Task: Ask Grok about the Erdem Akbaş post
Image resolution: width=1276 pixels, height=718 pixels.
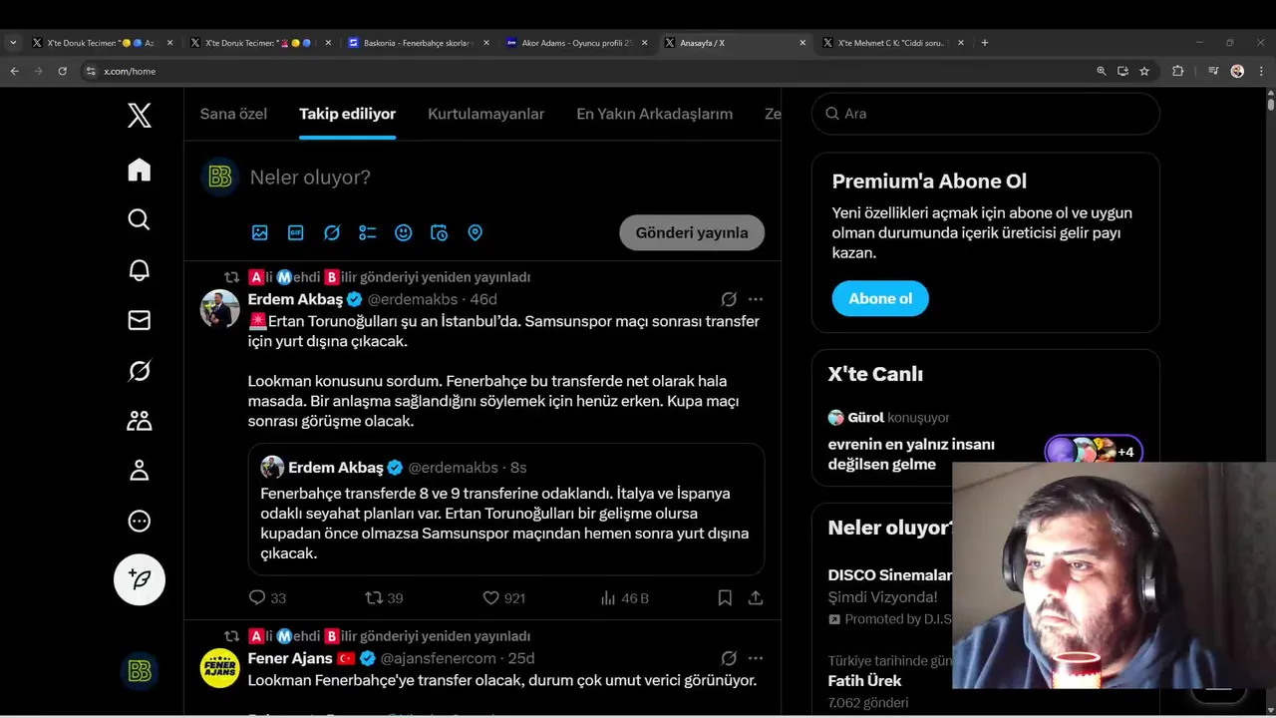Action: click(729, 299)
